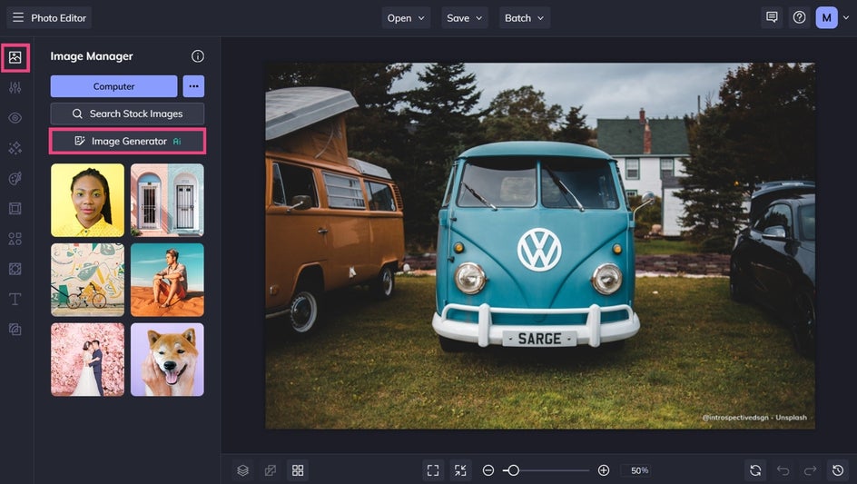Image resolution: width=857 pixels, height=484 pixels.
Task: Open the Textures sidebar icon
Action: click(15, 330)
